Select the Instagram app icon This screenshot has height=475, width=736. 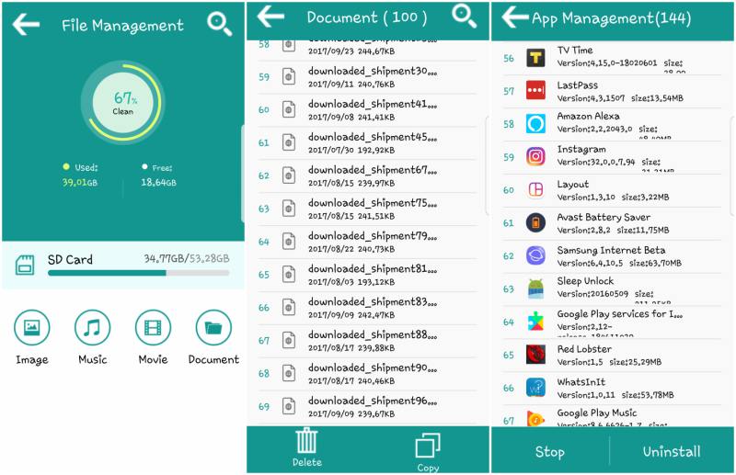coord(535,156)
